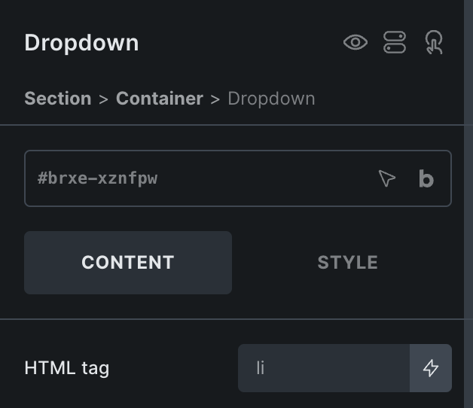Open element conditions via the eye icon
Viewport: 473px width, 408px height.
(356, 42)
